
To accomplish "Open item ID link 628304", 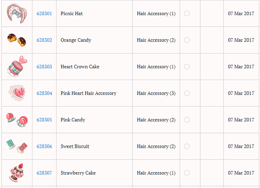I will point(44,93).
